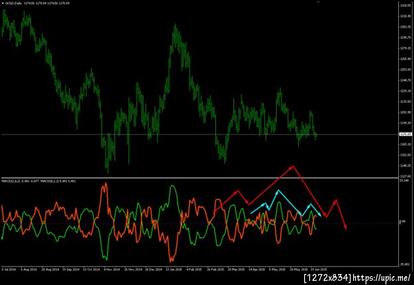Click the '28 Aug 2014' date label
Viewport: 414px width, 285px height.
pos(50,269)
